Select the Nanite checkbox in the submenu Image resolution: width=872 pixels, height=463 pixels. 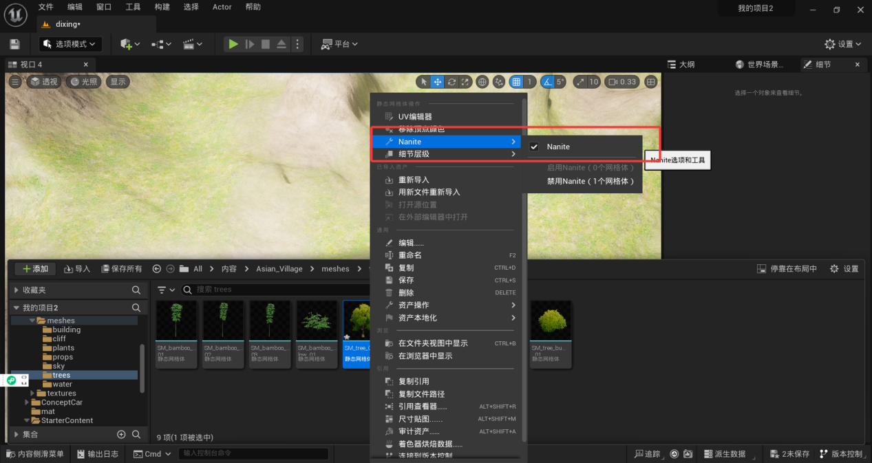tap(534, 147)
